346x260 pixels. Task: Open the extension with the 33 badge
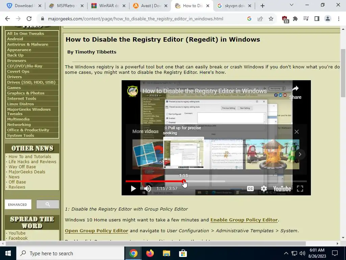click(285, 19)
